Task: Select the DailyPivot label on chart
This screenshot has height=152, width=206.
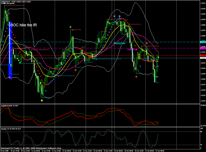Action: (132, 50)
